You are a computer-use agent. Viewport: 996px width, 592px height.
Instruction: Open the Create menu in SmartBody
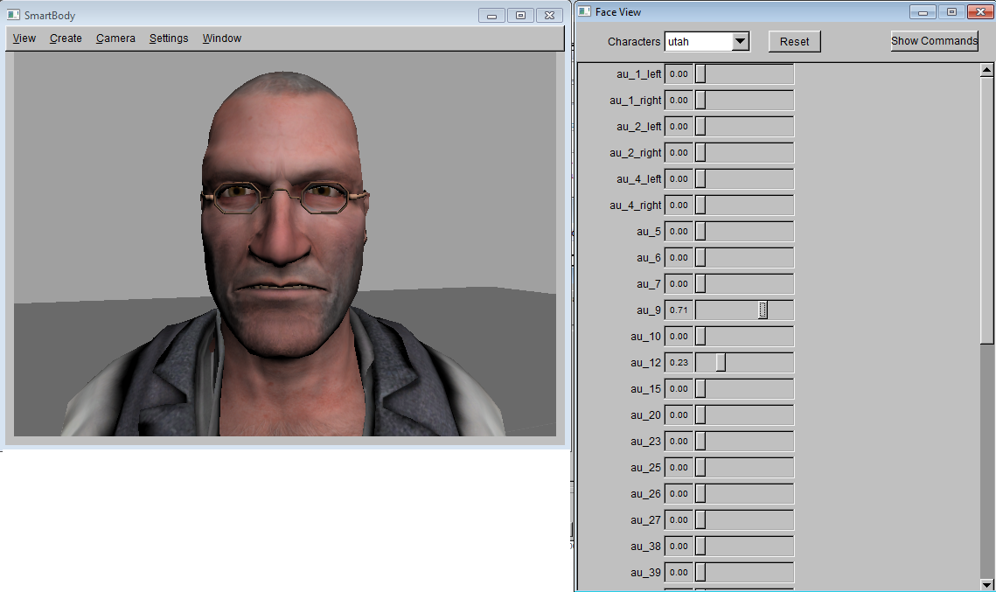click(x=66, y=38)
